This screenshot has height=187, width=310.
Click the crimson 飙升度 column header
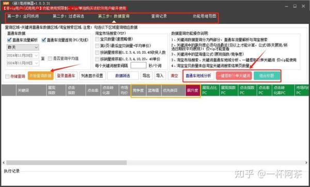193,90
